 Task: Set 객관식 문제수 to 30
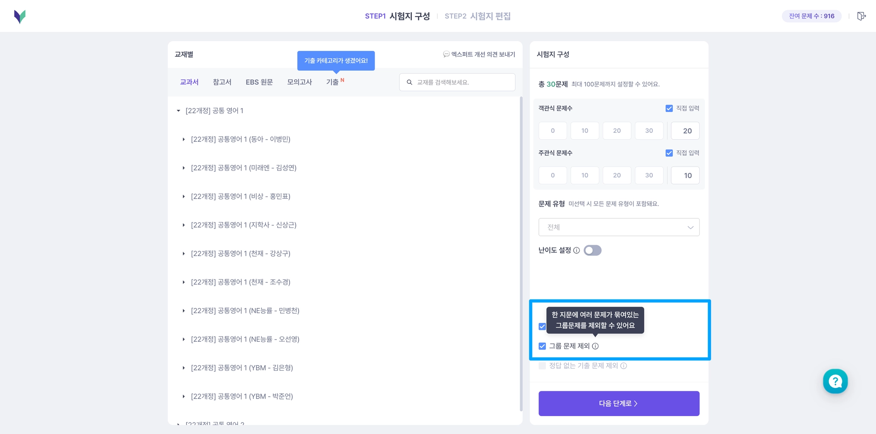tap(649, 131)
